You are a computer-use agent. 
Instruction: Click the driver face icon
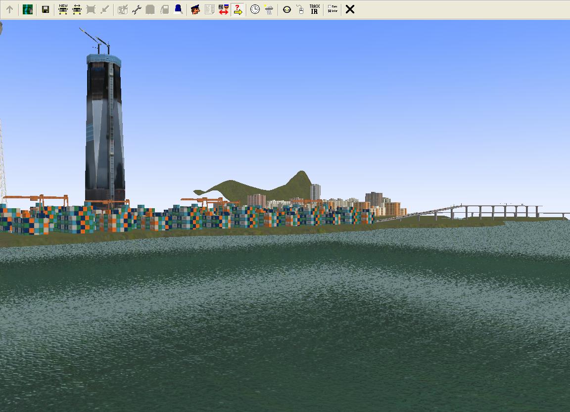coord(195,9)
